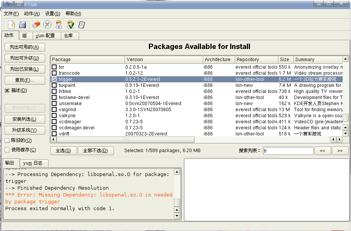The width and height of the screenshot is (351, 231).
Task: Click the 列出已安装(L) button
Action: pyautogui.click(x=25, y=69)
